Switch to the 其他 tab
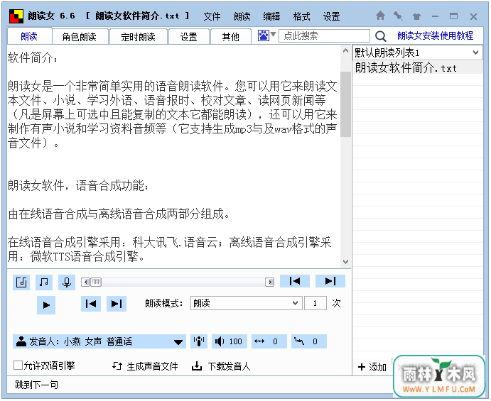This screenshot has height=401, width=491. coord(231,37)
